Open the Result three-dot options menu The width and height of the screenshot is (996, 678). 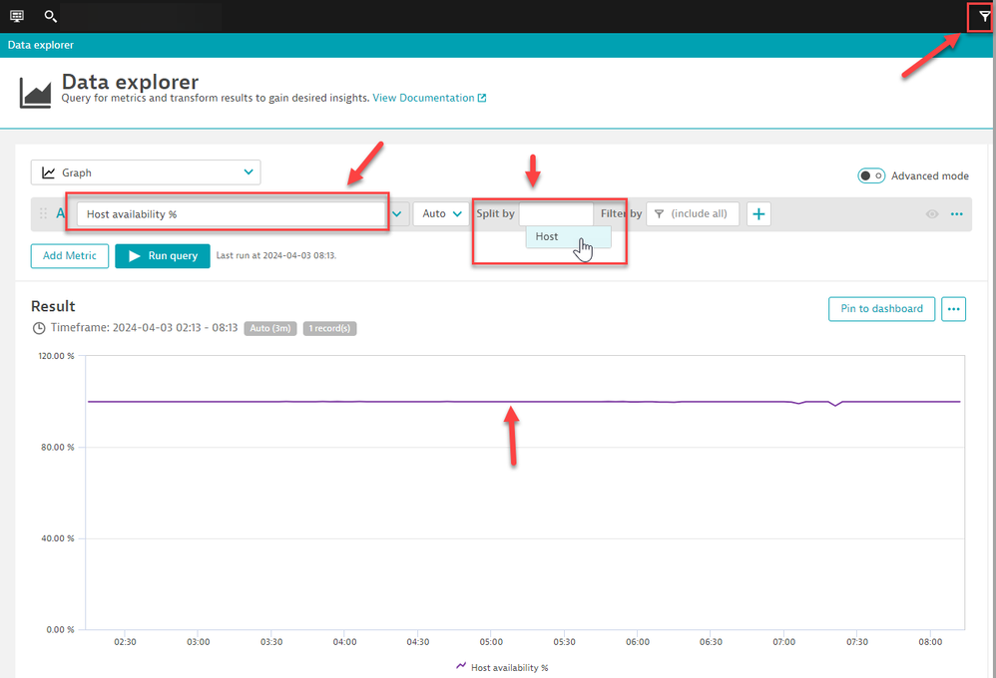(x=954, y=309)
